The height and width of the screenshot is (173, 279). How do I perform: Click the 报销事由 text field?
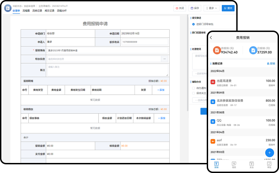107,51
